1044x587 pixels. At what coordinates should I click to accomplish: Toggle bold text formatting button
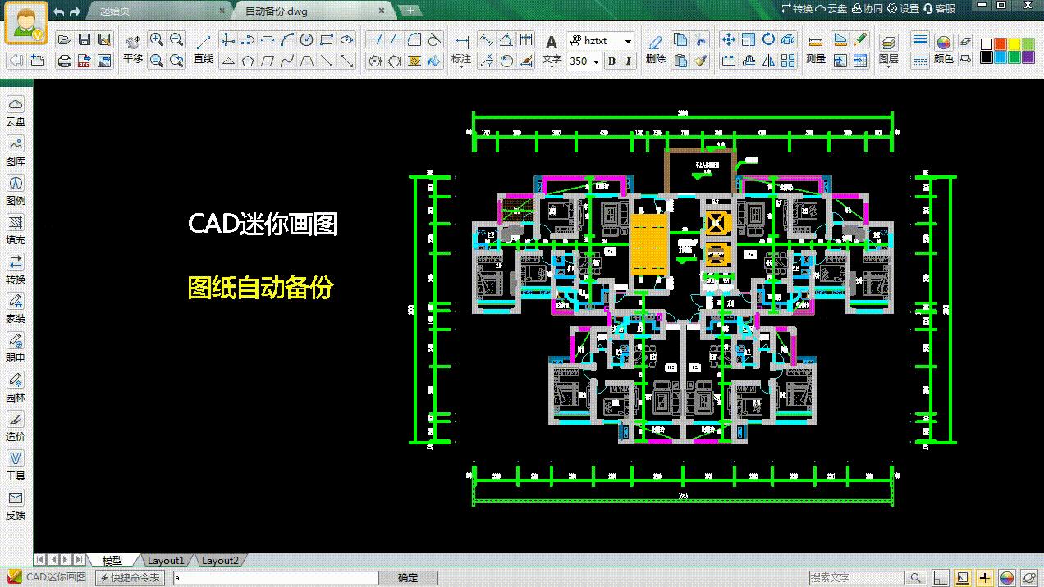tap(611, 61)
